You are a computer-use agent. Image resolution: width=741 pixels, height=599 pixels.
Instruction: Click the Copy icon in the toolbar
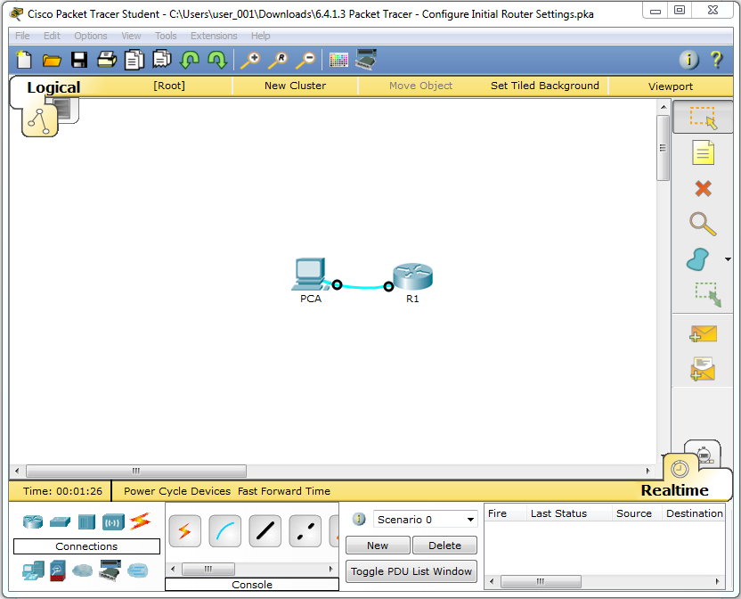(134, 60)
